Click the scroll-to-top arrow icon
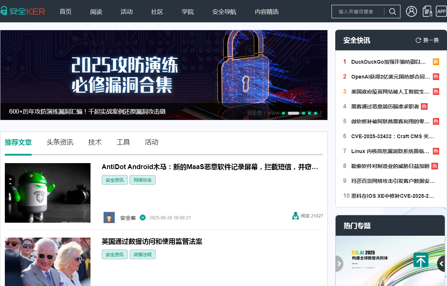The image size is (447, 286). click(x=421, y=260)
